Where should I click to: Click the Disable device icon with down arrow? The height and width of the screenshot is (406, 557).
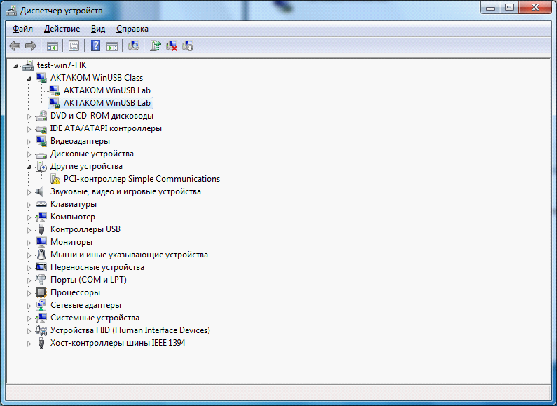(x=188, y=46)
